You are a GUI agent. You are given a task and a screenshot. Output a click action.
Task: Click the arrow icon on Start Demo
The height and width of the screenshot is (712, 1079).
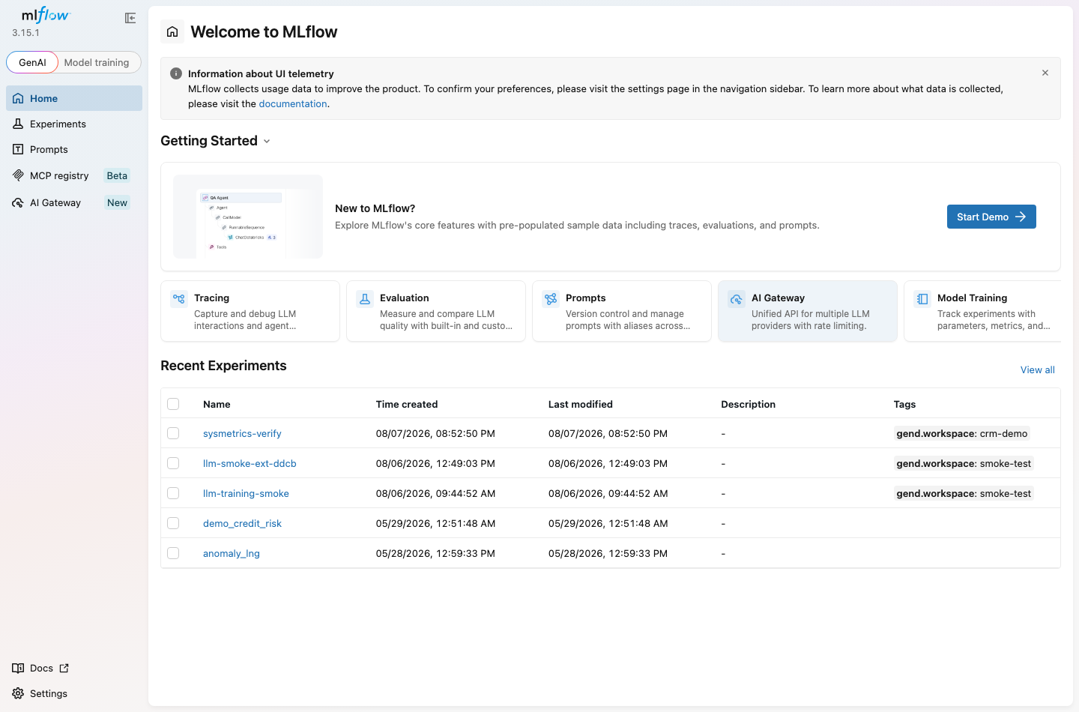pyautogui.click(x=1021, y=217)
